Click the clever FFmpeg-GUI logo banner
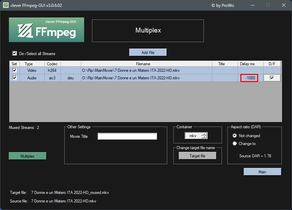Screen dimensions: 292x210 click(47, 30)
